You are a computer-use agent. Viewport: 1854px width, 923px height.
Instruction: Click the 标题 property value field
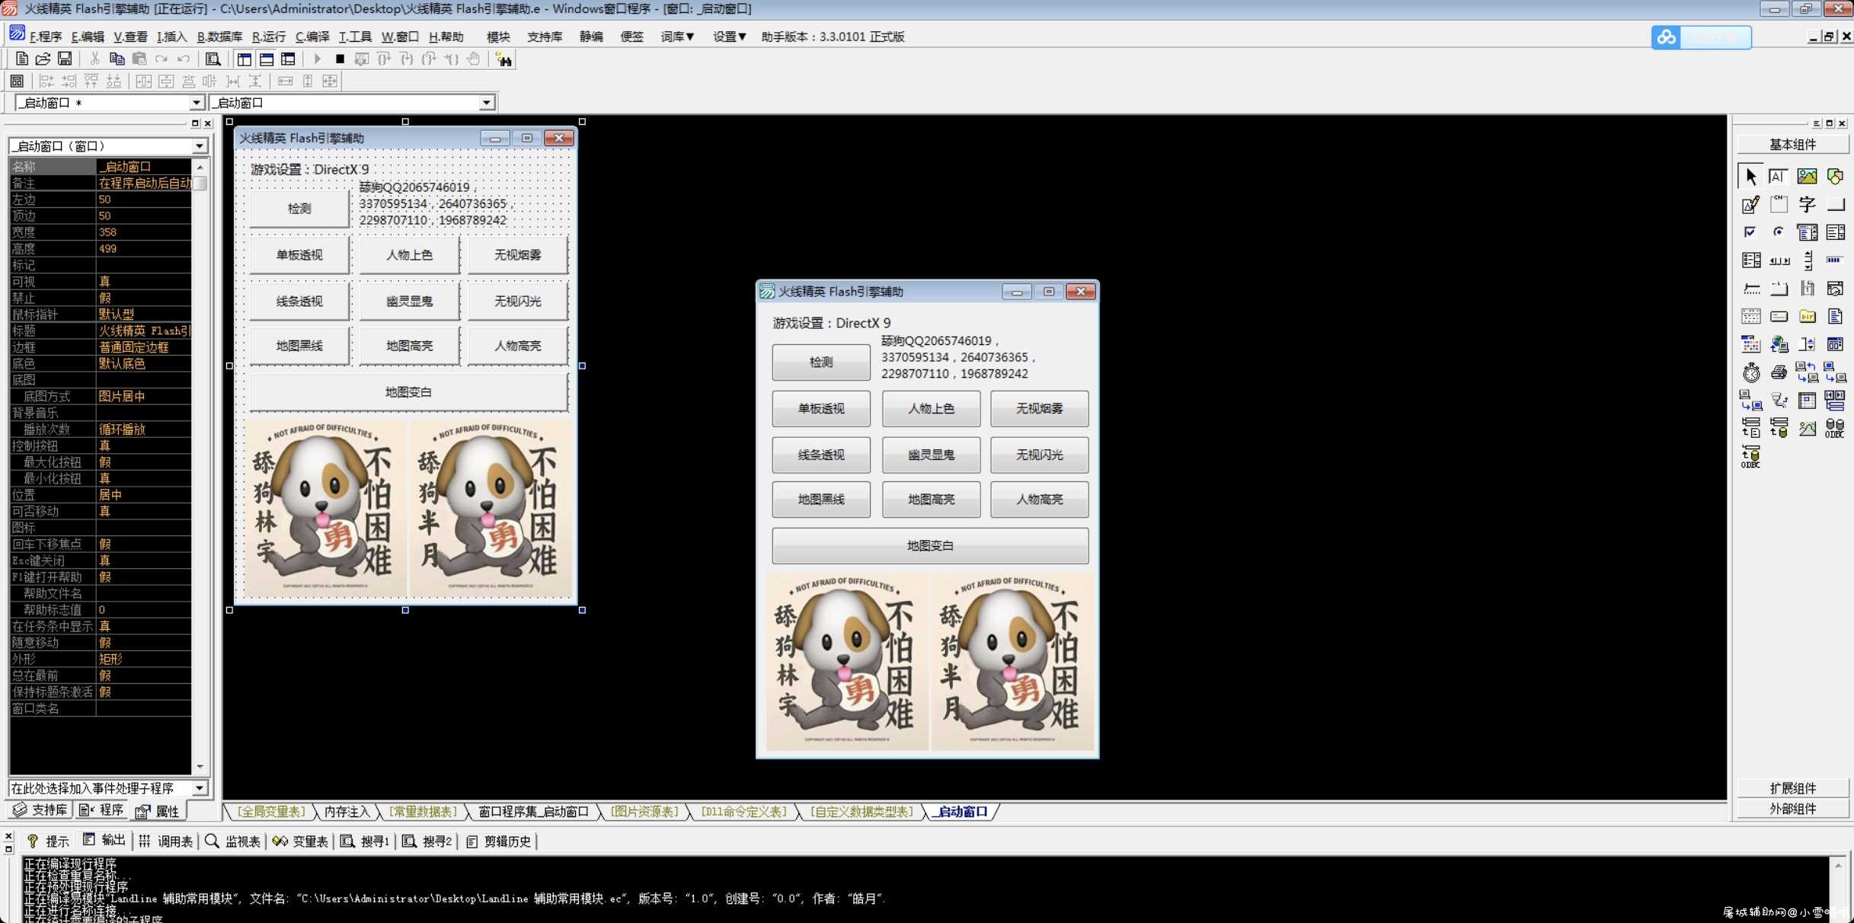(x=143, y=331)
